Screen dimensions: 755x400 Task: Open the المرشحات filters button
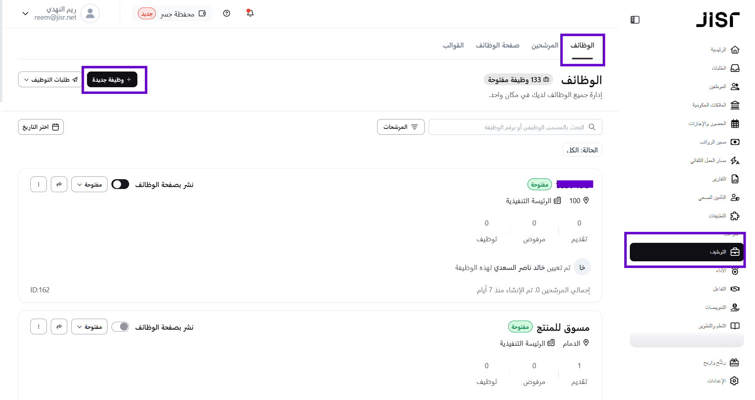tap(401, 127)
